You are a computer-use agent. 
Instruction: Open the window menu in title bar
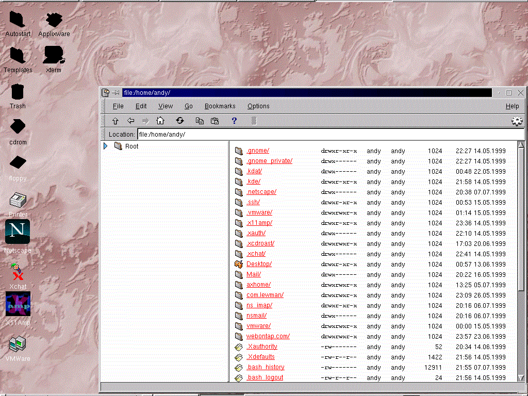tap(106, 93)
